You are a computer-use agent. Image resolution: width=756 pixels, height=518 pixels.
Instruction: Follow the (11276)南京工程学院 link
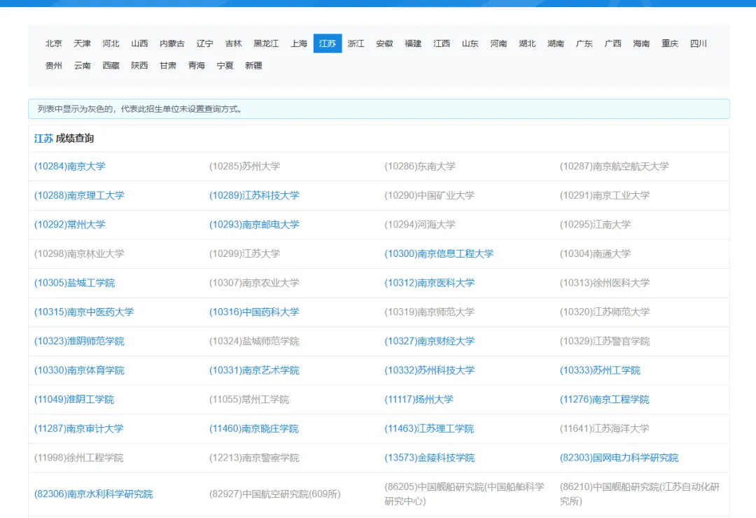604,400
